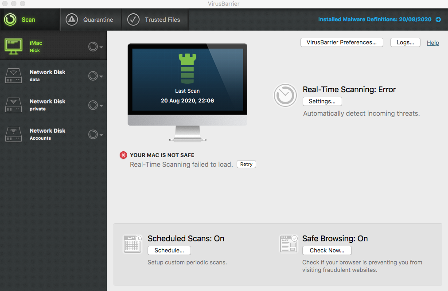
Task: Start scan using iMac's circular scan button
Action: point(93,46)
